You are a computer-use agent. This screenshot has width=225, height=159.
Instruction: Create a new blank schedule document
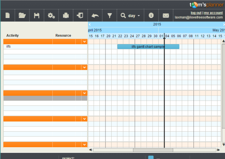coord(8,16)
